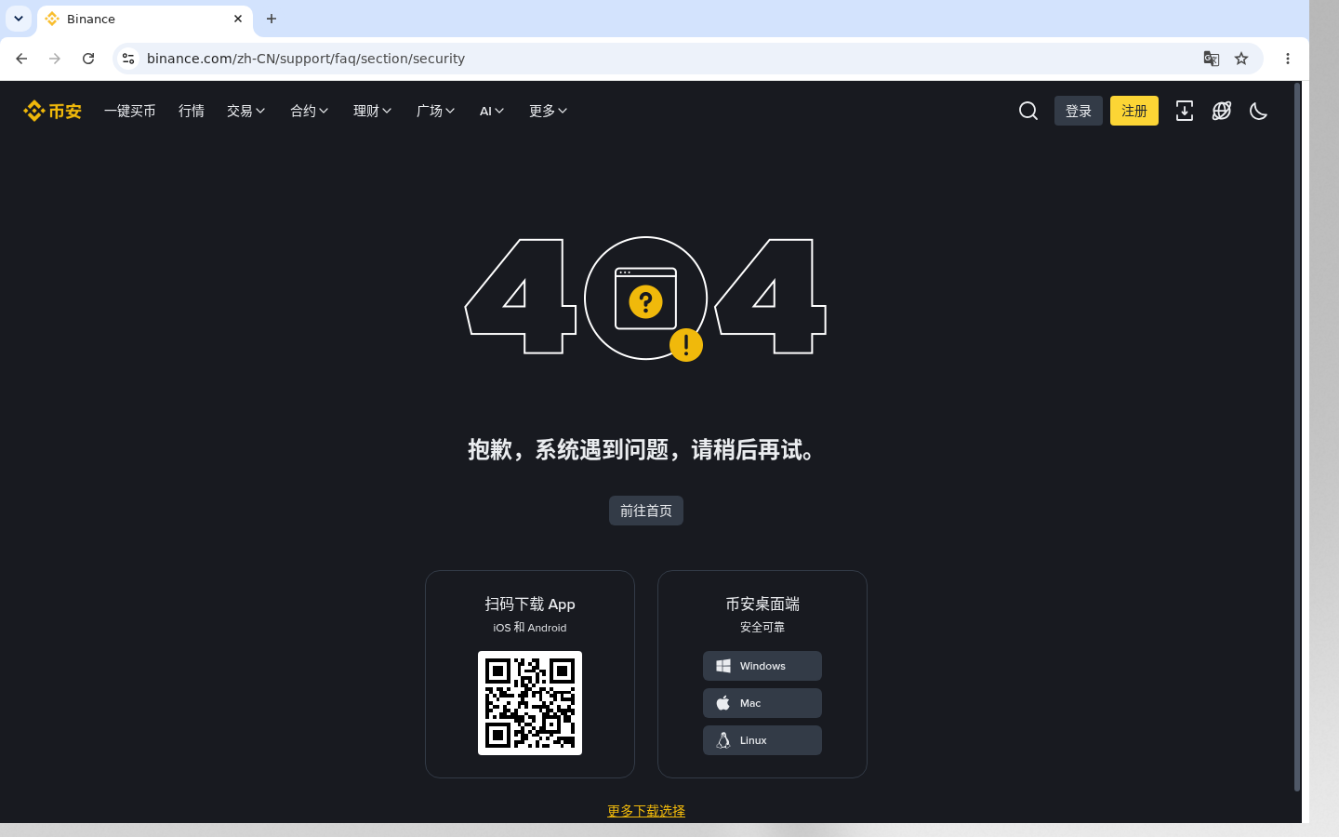Open 一键买币 menu item
The image size is (1339, 837).
130,111
